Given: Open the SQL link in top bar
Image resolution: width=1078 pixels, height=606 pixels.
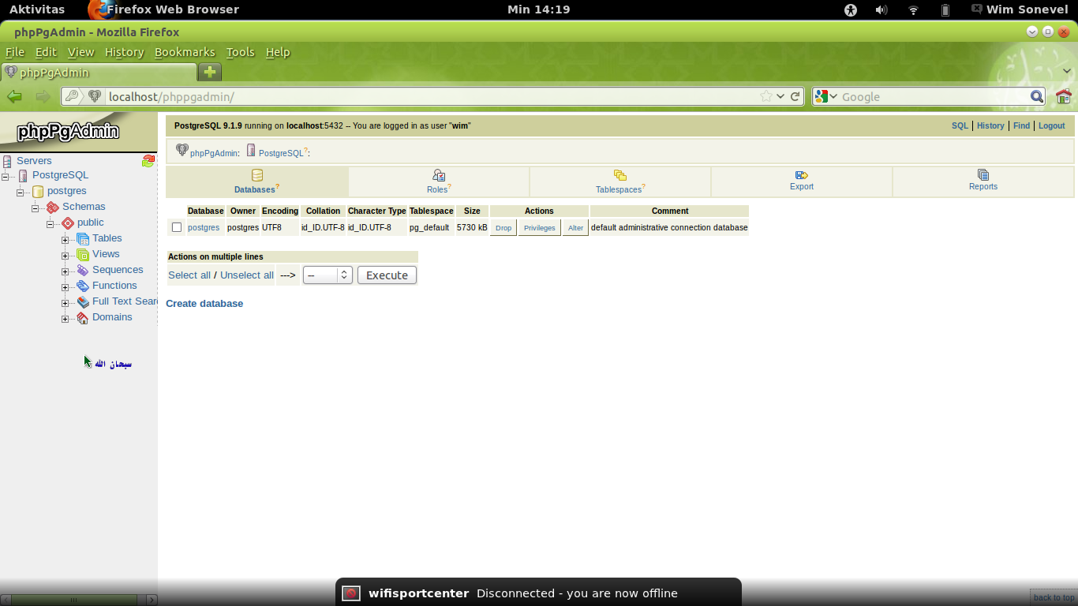Looking at the screenshot, I should coord(960,125).
